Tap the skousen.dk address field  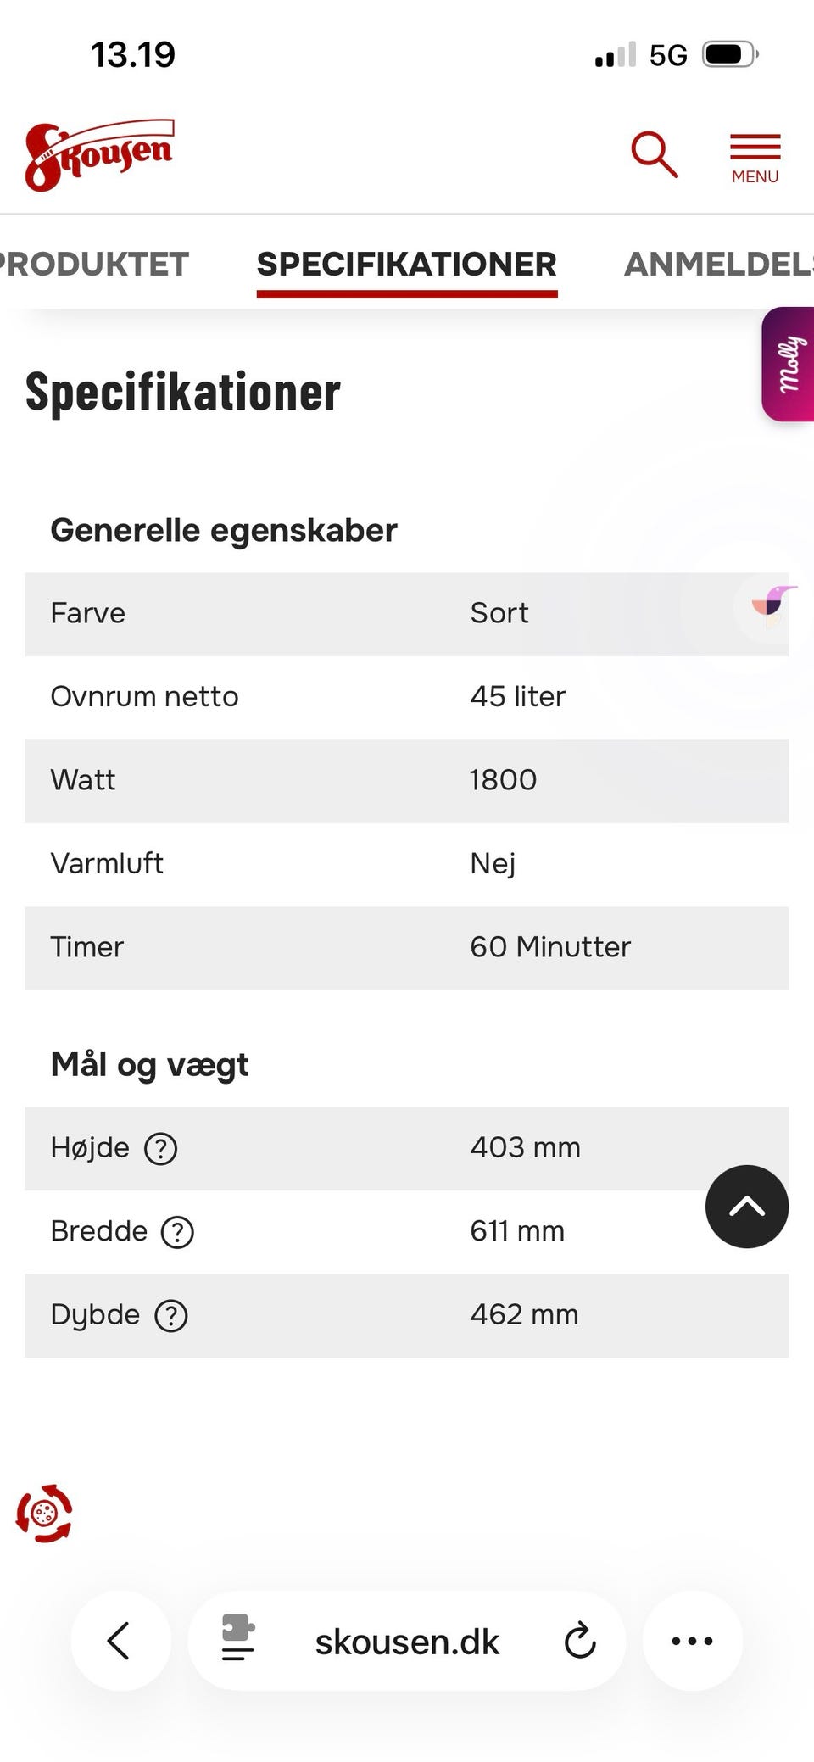pyautogui.click(x=407, y=1642)
